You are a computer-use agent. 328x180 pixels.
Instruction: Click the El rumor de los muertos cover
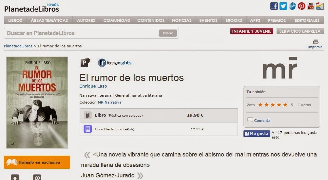coord(37,103)
